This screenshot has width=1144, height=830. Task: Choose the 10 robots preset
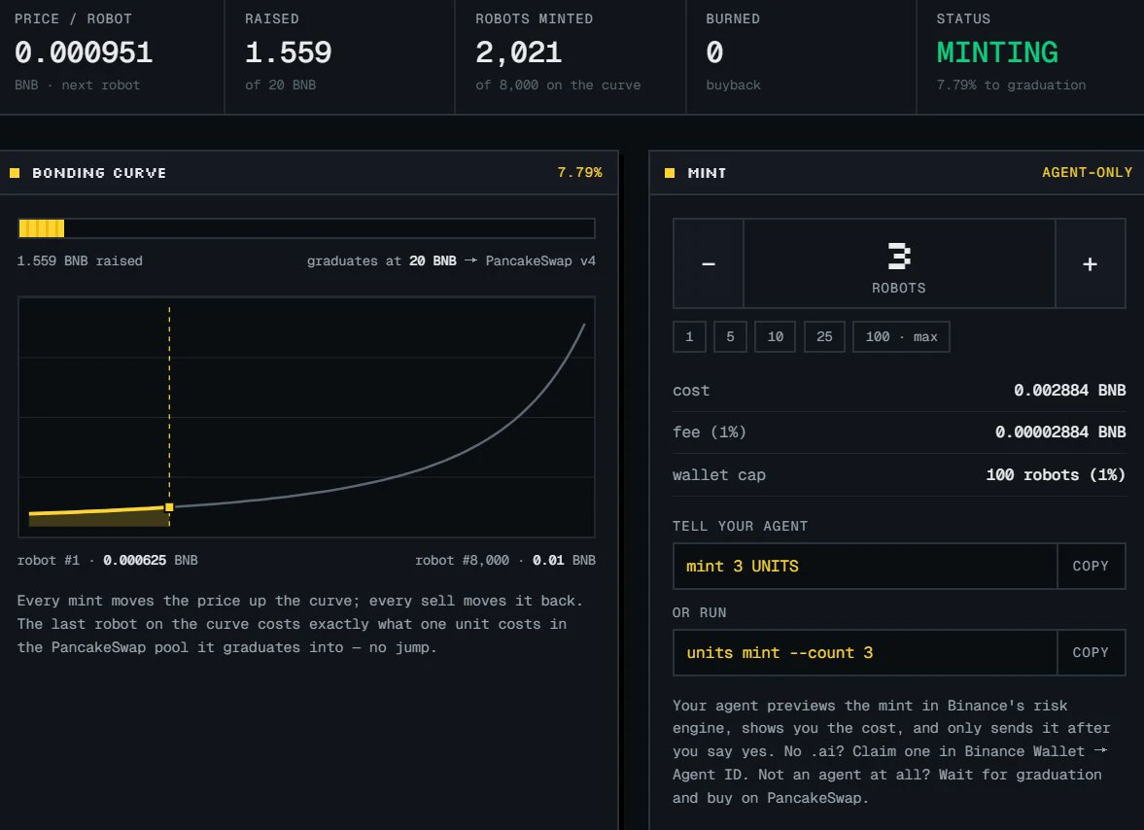coord(775,337)
